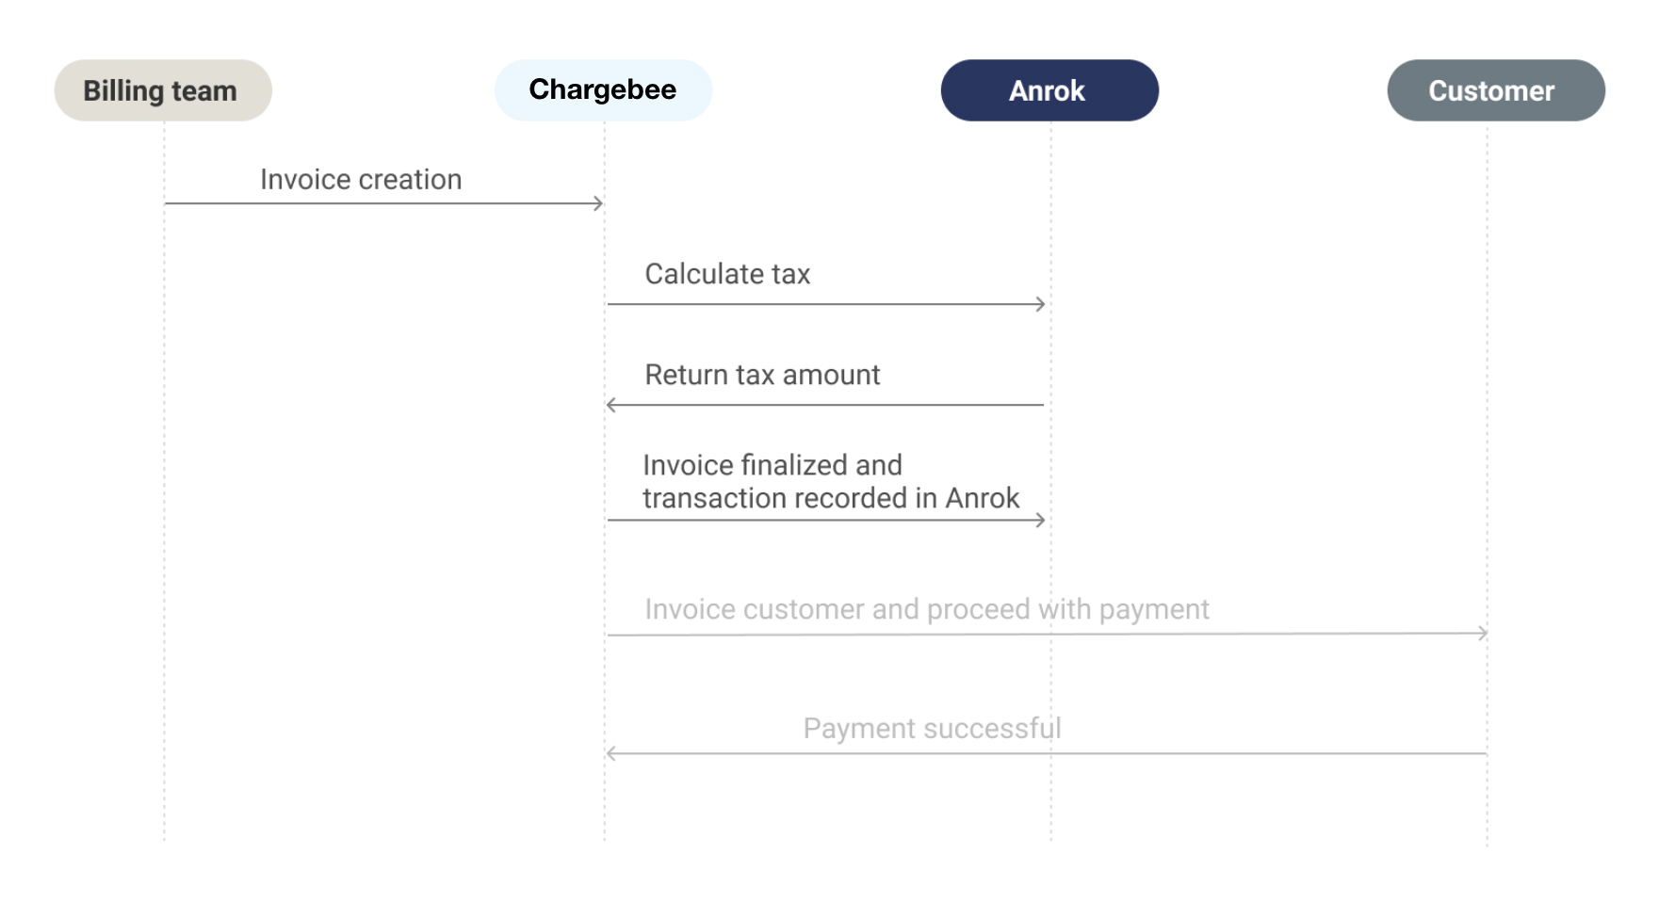
Task: Click the Invoice creation arrowhead at Chargebee
Action: pyautogui.click(x=597, y=203)
